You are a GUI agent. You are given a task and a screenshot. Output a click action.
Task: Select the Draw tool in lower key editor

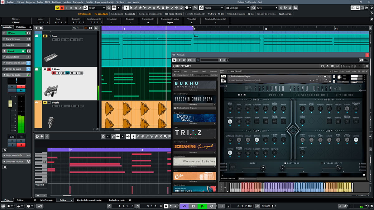(x=138, y=136)
